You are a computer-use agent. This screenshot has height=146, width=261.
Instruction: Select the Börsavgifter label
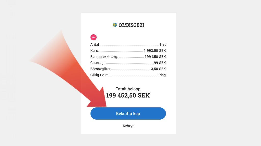click(x=100, y=69)
